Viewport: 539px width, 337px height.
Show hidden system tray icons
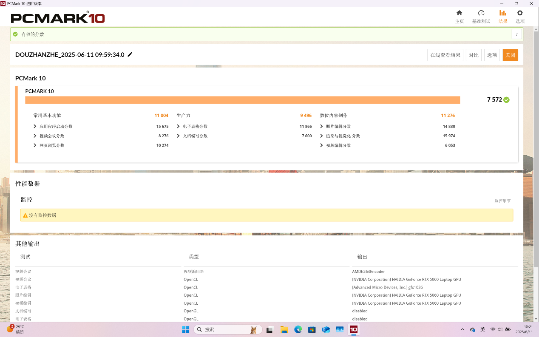(x=462, y=329)
